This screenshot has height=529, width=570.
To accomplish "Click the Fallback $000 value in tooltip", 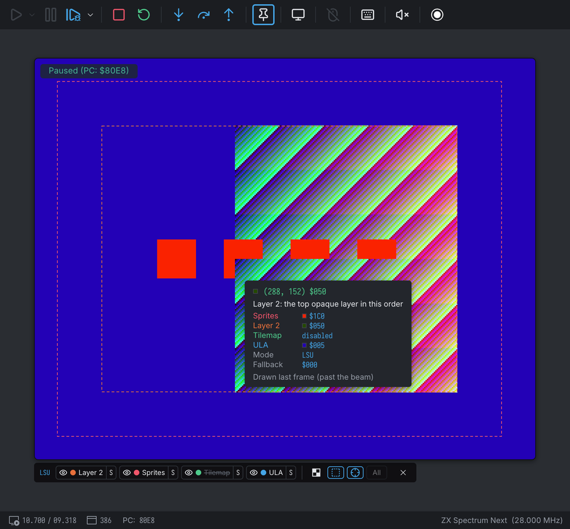I will click(x=310, y=365).
